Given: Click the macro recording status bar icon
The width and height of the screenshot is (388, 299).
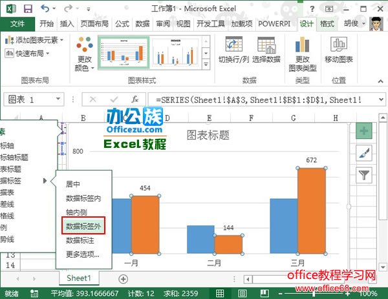Looking at the screenshot, I should [34, 293].
